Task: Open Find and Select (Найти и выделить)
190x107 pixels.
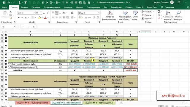Action: pyautogui.click(x=179, y=15)
